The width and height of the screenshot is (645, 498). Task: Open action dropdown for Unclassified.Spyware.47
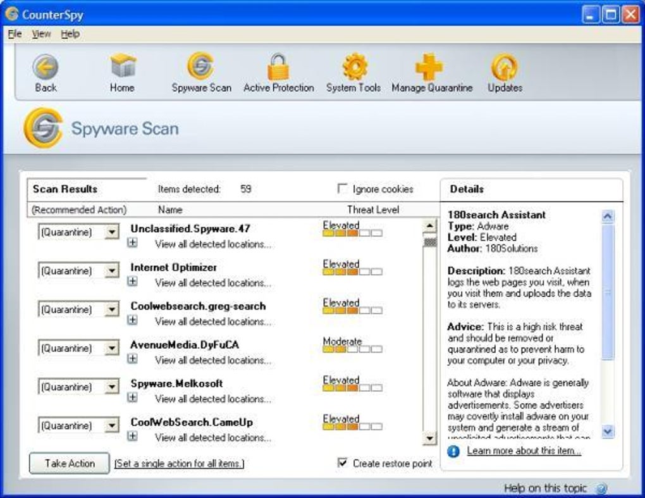click(111, 232)
